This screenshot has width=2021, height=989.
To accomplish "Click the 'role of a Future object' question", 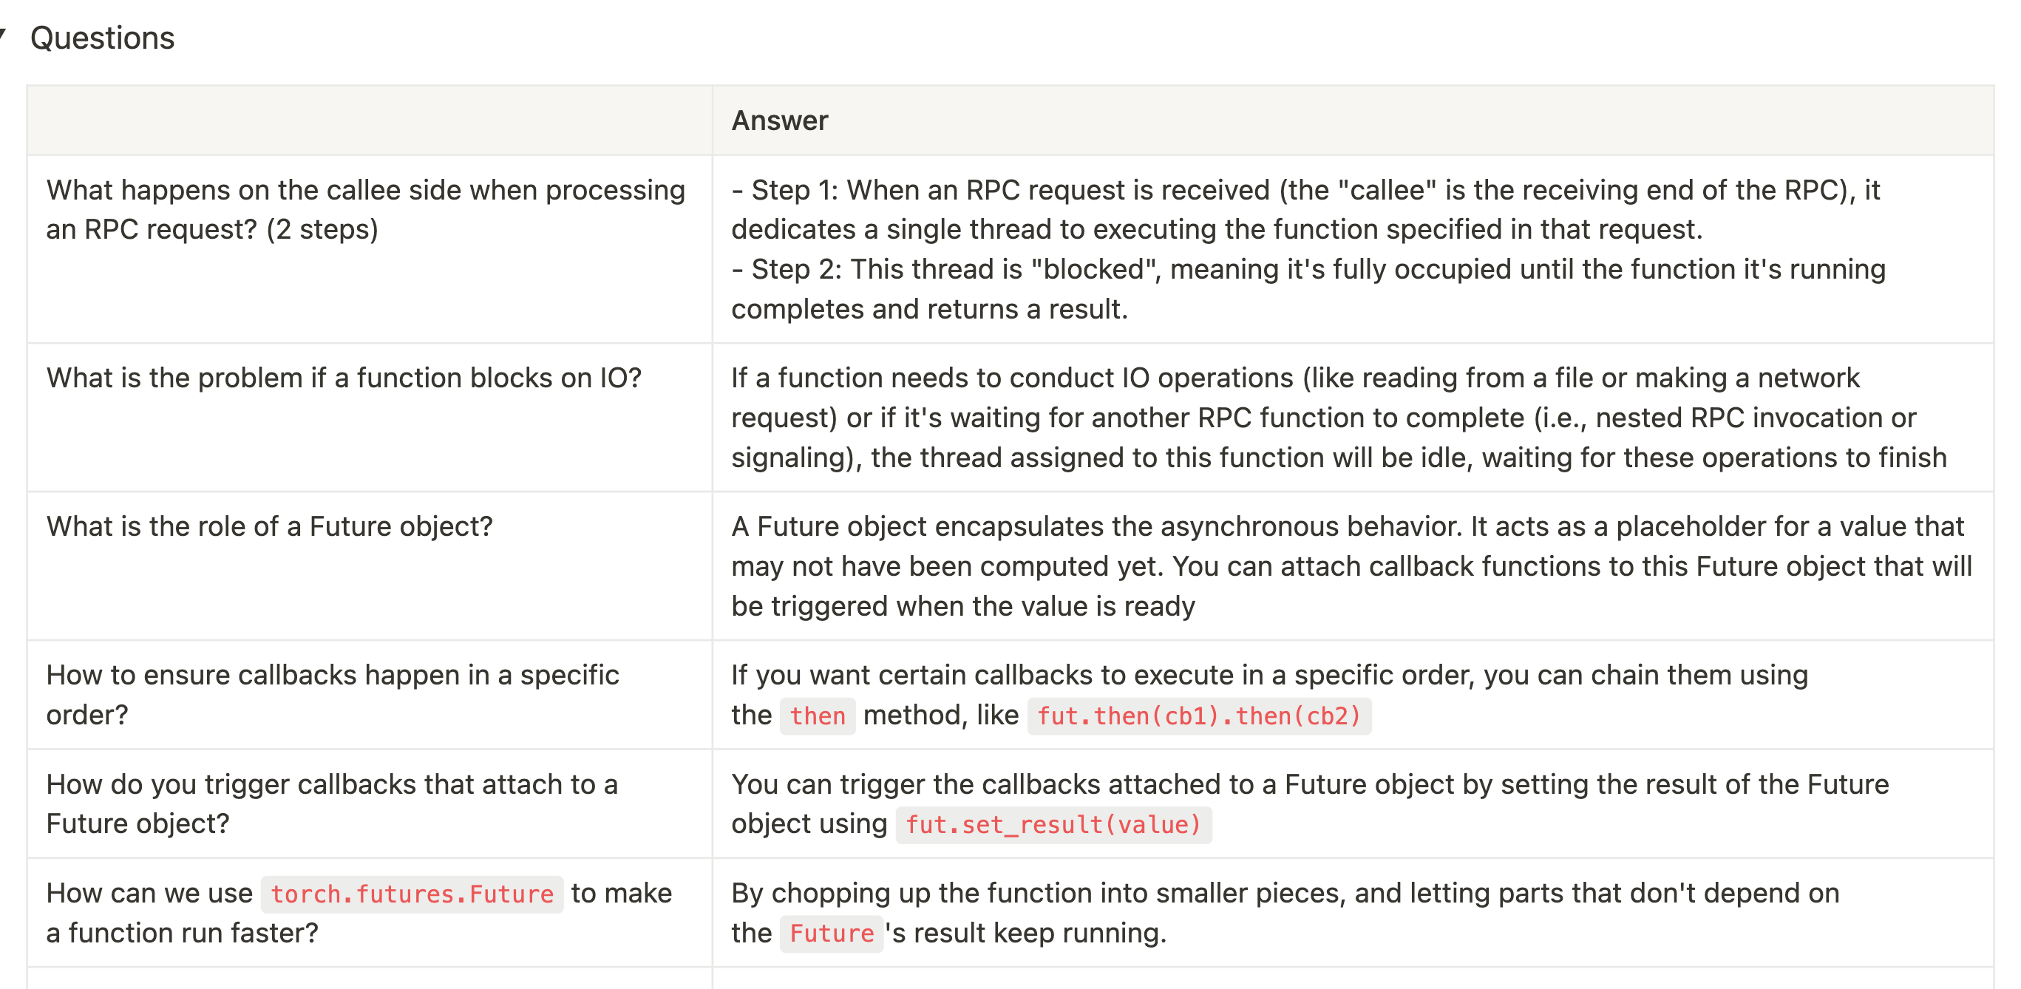I will (269, 526).
